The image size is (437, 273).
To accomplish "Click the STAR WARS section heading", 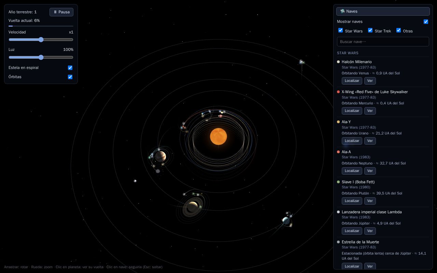I will click(x=348, y=53).
